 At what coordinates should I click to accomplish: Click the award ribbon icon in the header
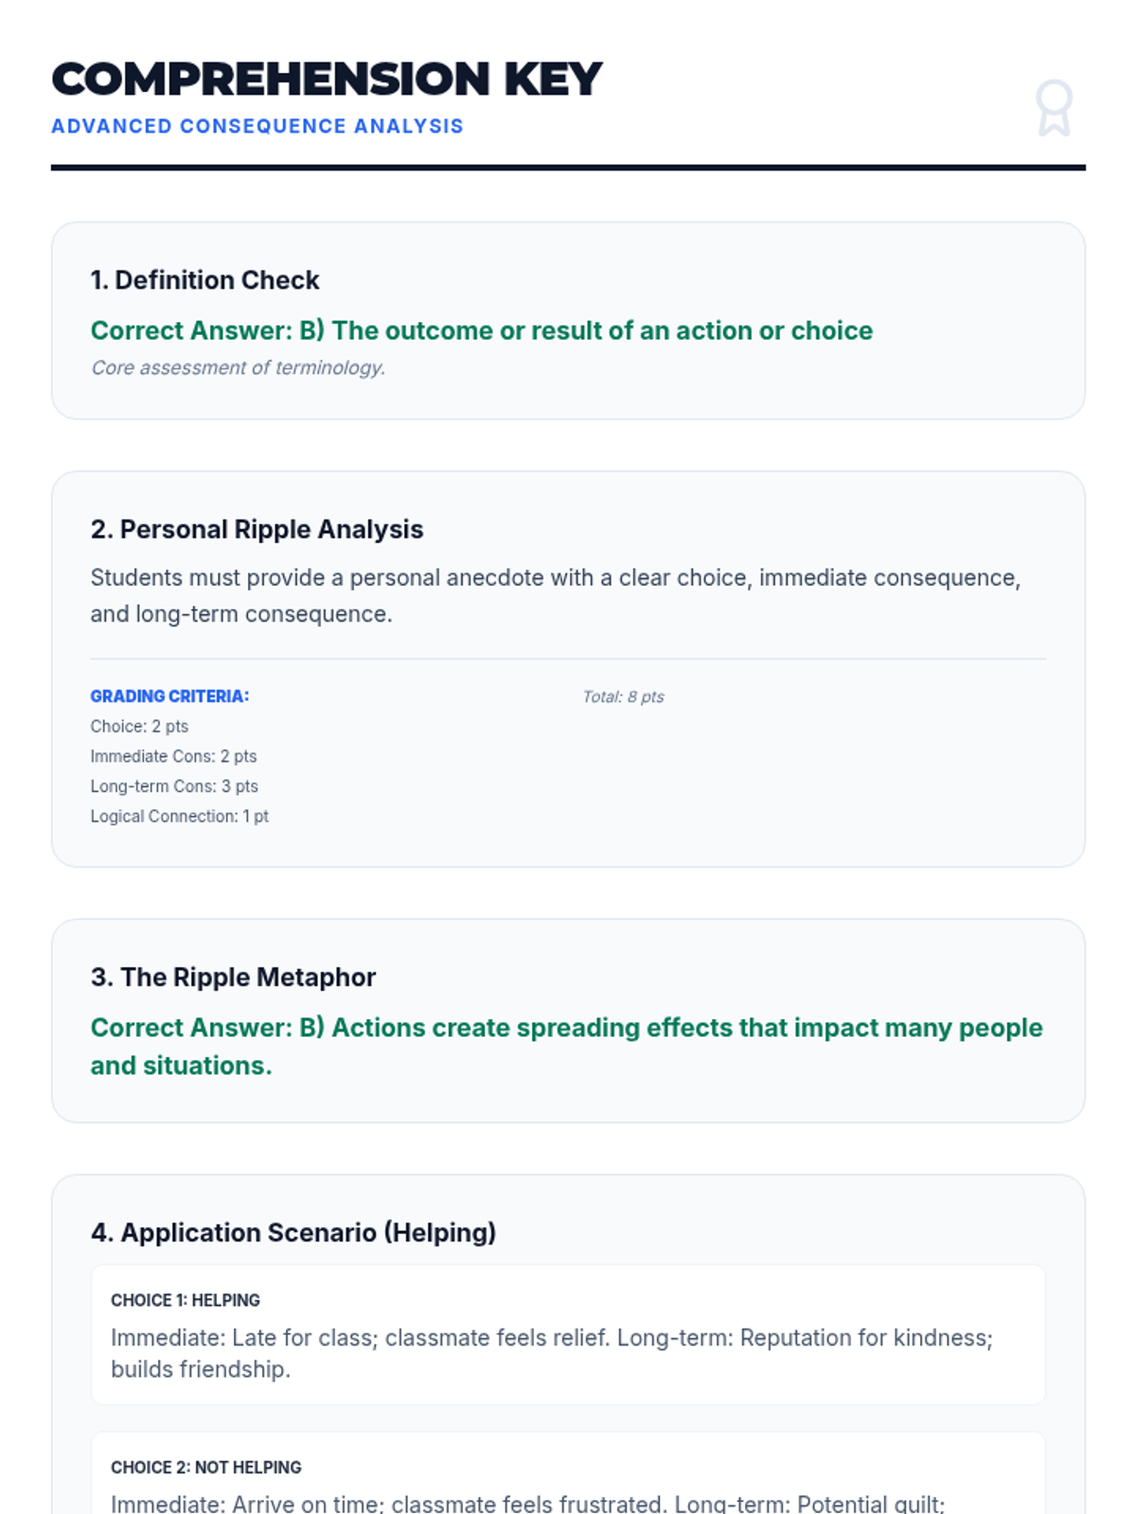coord(1053,108)
